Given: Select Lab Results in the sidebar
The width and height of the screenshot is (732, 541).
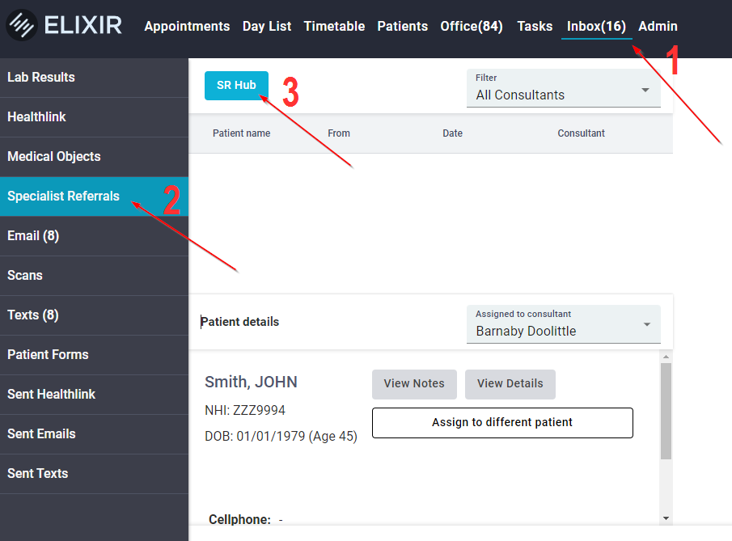Looking at the screenshot, I should click(x=41, y=78).
